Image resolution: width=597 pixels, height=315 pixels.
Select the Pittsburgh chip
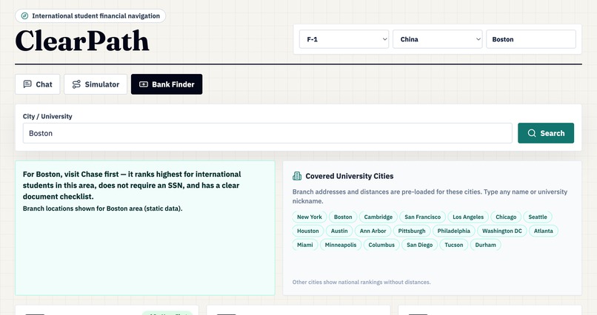click(412, 231)
